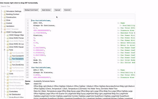158x99 pixels.
Task: Click the 0.040759894 coefficient value
Action: [39, 48]
